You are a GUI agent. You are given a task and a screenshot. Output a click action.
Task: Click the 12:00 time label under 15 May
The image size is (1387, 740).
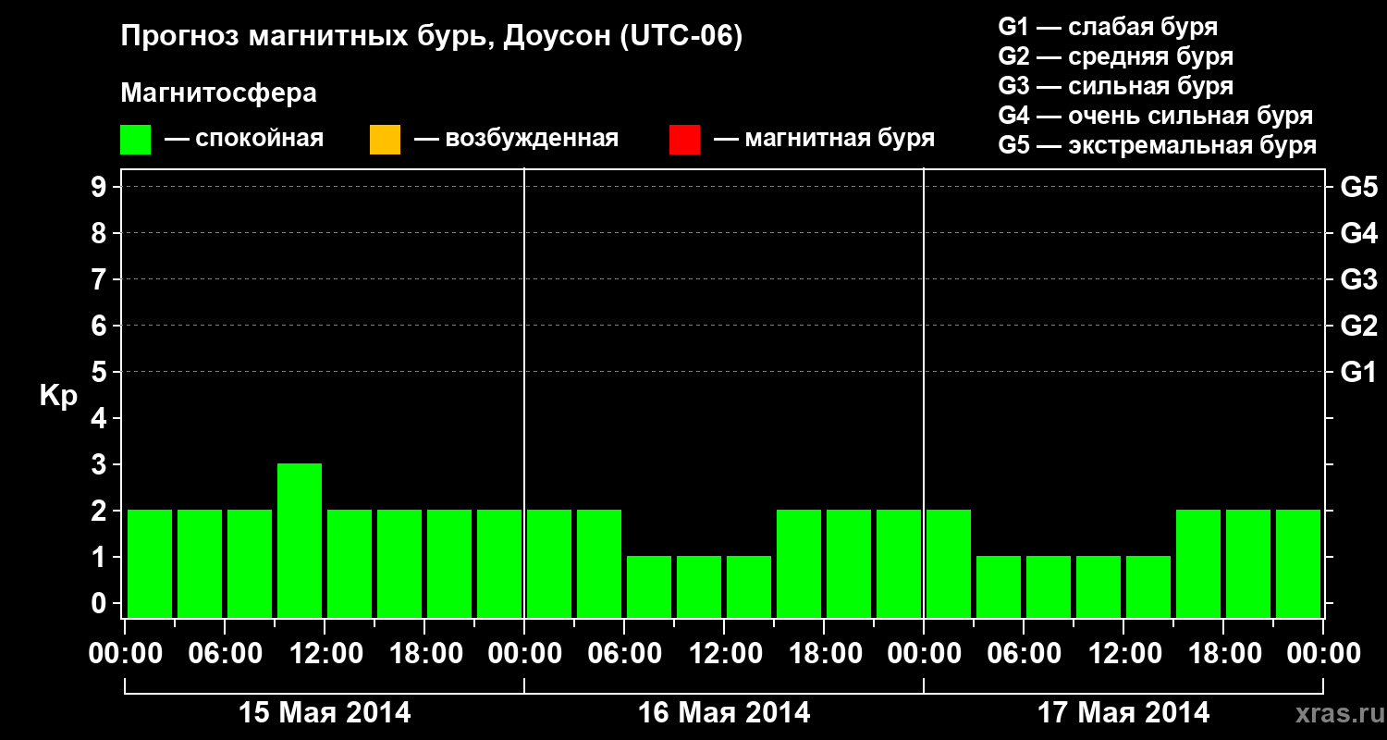point(325,654)
